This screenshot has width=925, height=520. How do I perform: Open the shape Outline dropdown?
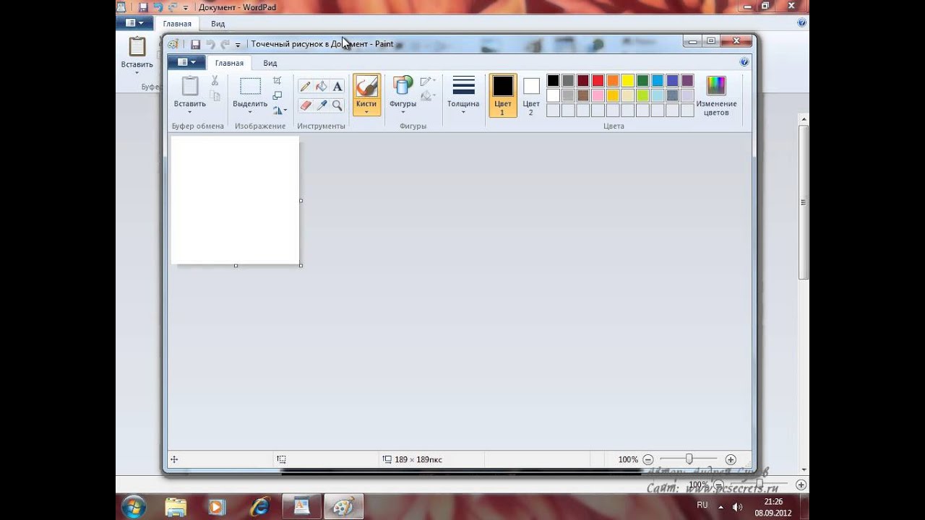pos(429,81)
